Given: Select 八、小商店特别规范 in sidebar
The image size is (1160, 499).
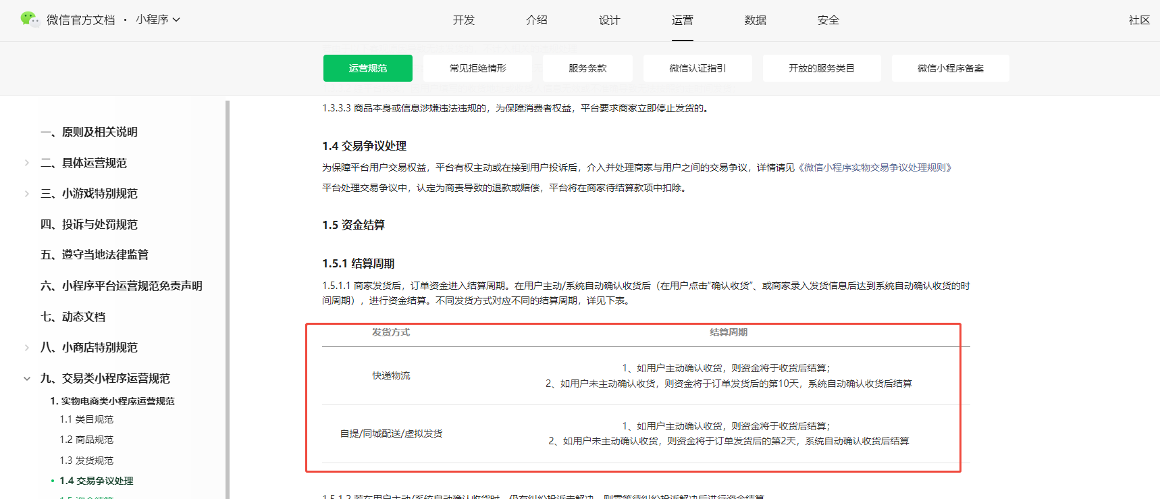Looking at the screenshot, I should [x=89, y=348].
